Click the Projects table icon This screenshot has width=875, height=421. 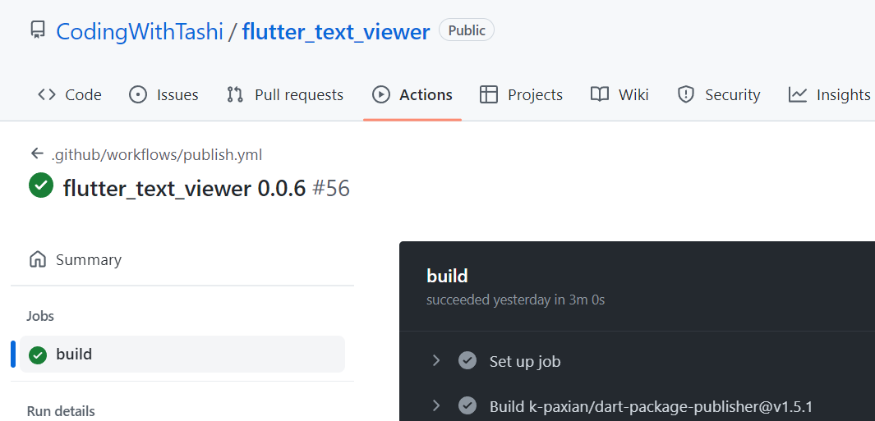point(488,95)
